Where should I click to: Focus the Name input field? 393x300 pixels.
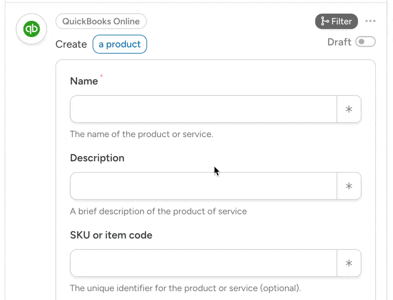point(203,109)
